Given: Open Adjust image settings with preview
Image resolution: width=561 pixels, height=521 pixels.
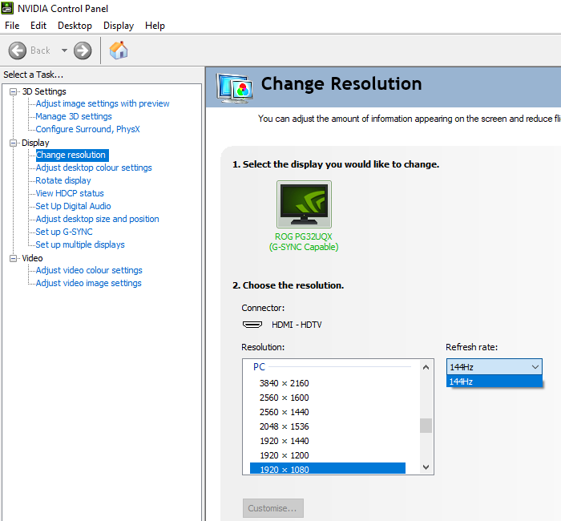Looking at the screenshot, I should [x=103, y=103].
